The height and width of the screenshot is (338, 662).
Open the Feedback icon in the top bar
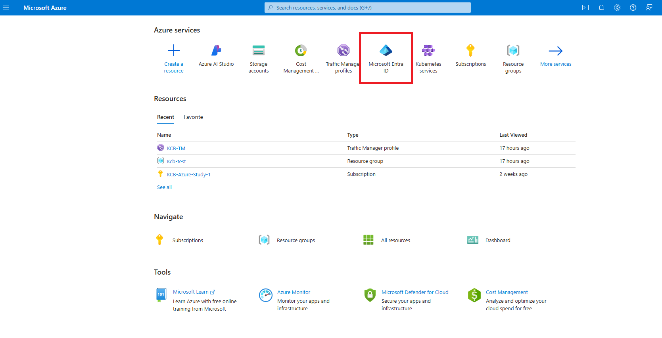click(x=649, y=8)
